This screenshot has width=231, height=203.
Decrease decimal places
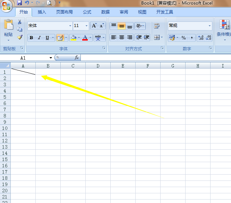pyautogui.click(x=208, y=38)
